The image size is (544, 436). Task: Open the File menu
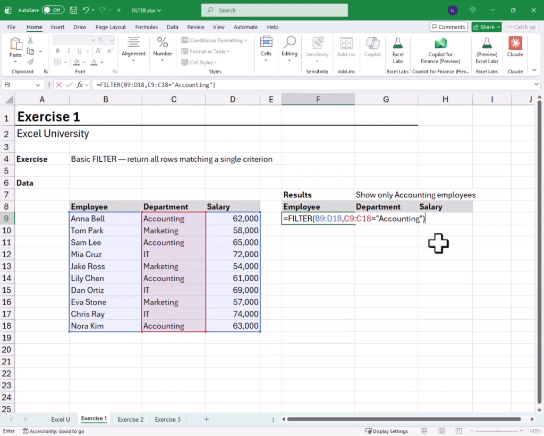pyautogui.click(x=11, y=27)
